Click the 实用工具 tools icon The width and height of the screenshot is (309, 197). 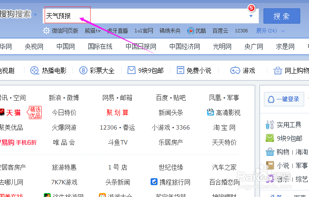pyautogui.click(x=270, y=125)
